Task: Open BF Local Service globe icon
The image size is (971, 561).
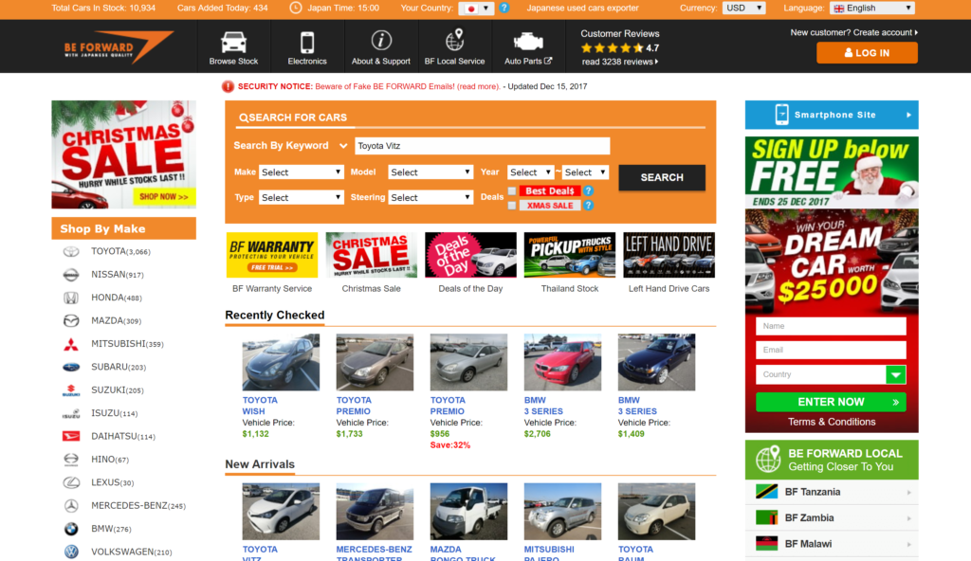Action: coord(454,41)
